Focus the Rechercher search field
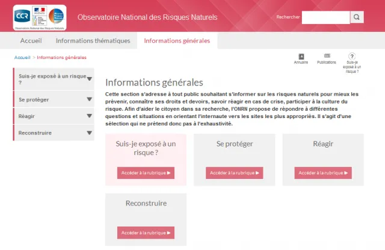The image size is (385, 250). 326,17
